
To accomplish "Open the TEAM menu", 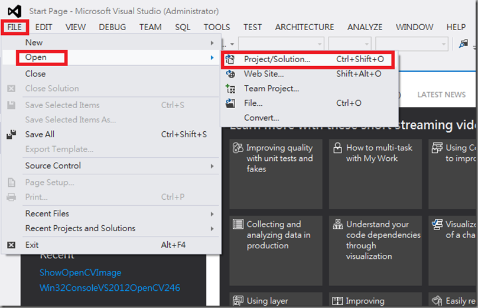I will (x=151, y=27).
